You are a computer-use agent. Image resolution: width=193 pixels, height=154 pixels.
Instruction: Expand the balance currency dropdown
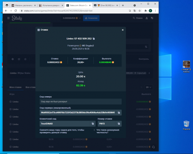point(80,18)
